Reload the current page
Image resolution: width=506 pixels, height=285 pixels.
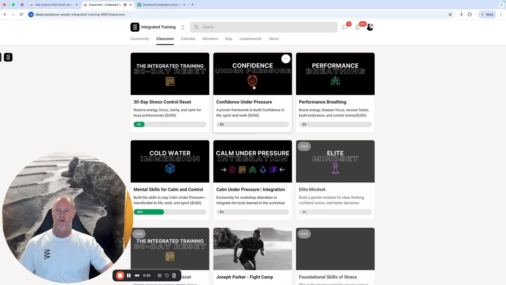pyautogui.click(x=21, y=15)
